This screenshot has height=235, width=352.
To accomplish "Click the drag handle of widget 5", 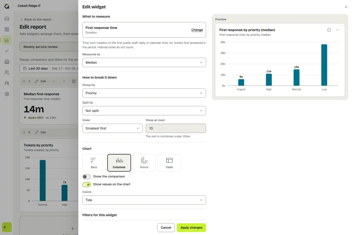I will point(24,132).
